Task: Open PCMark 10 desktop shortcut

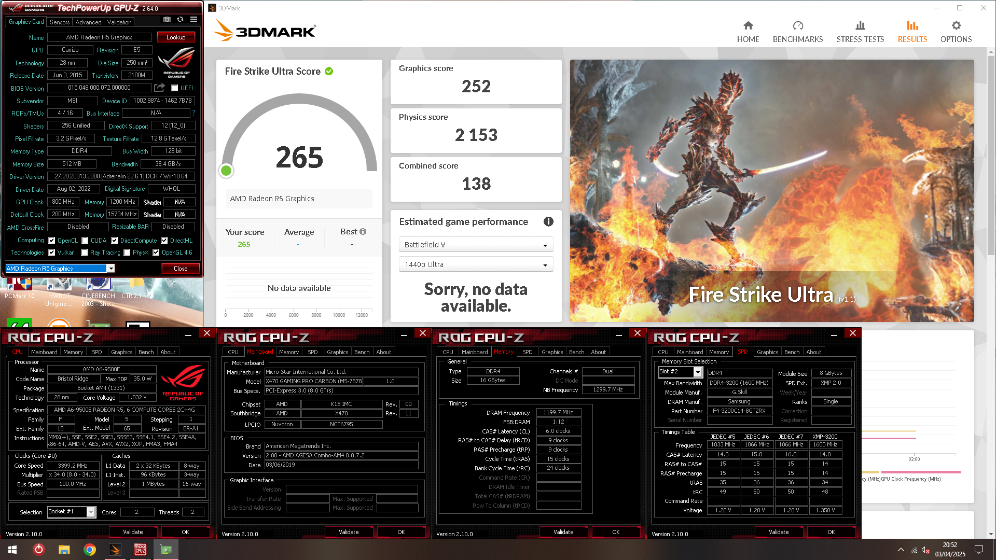Action: 20,288
